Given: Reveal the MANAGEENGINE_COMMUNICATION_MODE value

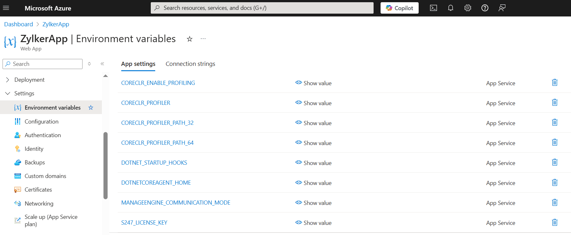Looking at the screenshot, I should pos(313,203).
